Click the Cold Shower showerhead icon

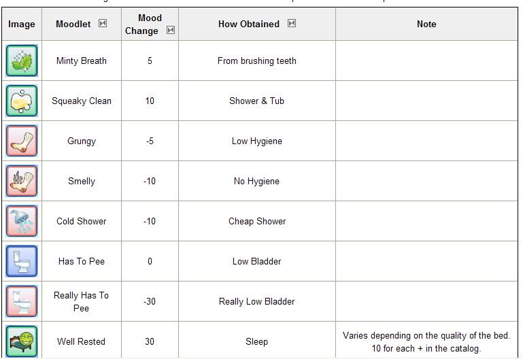[22, 221]
